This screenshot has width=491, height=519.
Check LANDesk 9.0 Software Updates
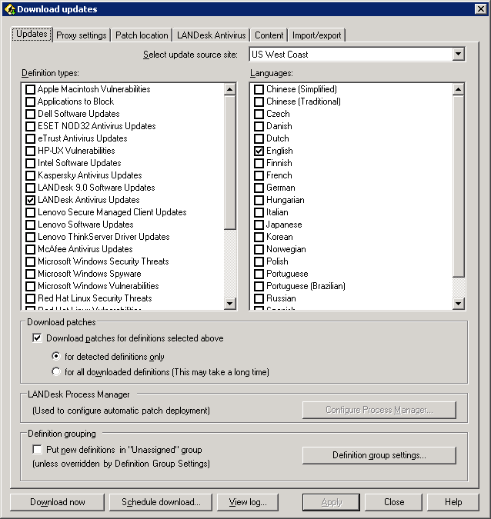(30, 188)
